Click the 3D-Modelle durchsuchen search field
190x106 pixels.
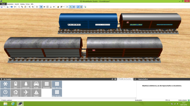tap(124, 79)
